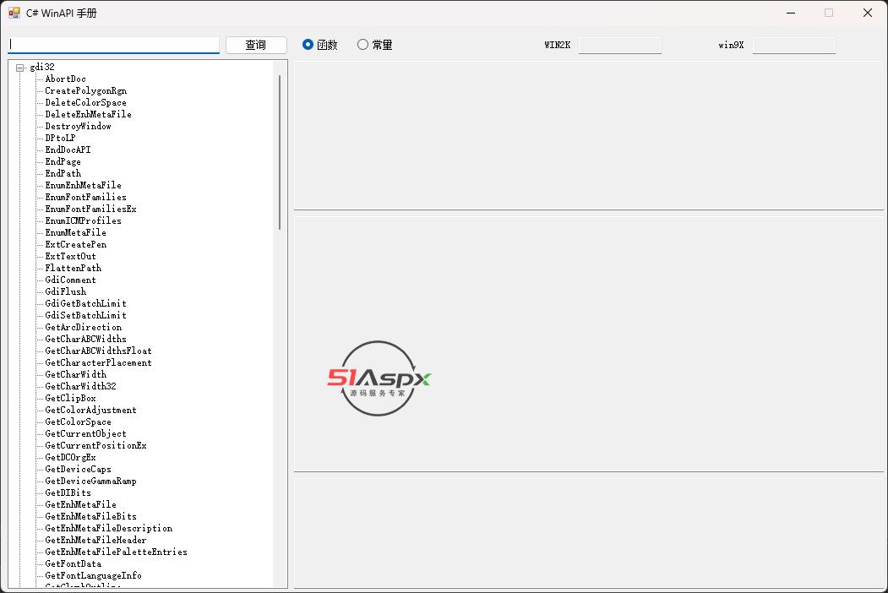Select GetCharABCWidthsFloat entry
This screenshot has width=888, height=593.
pos(98,351)
